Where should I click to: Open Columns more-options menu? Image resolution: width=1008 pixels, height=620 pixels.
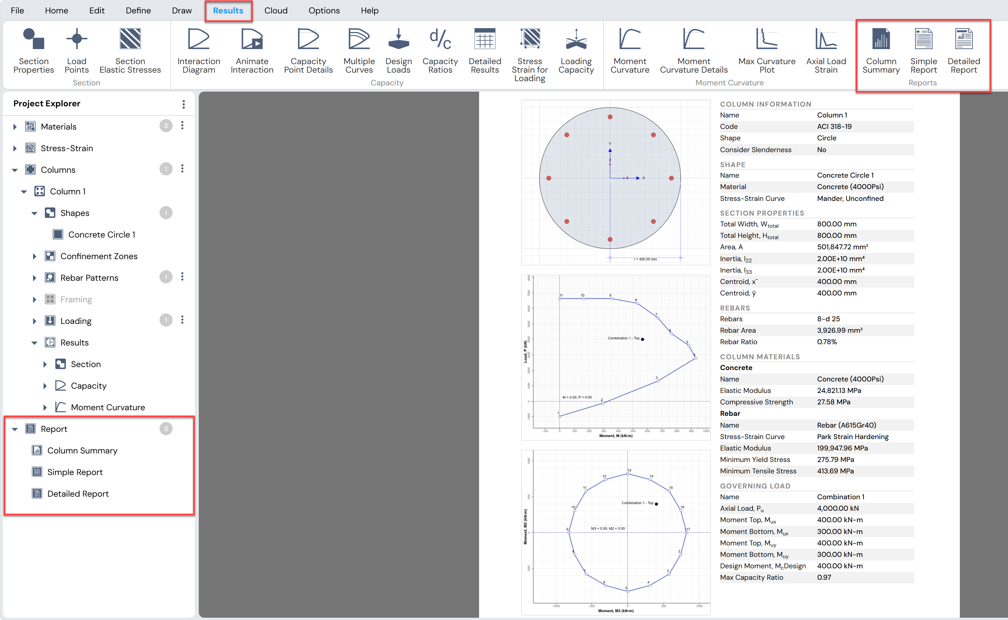tap(182, 168)
